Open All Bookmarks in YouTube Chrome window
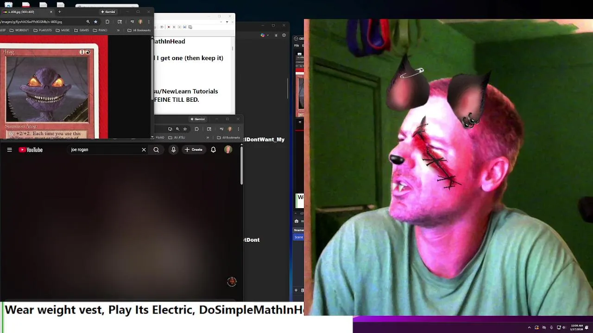Viewport: 593px width, 333px height. [x=228, y=137]
